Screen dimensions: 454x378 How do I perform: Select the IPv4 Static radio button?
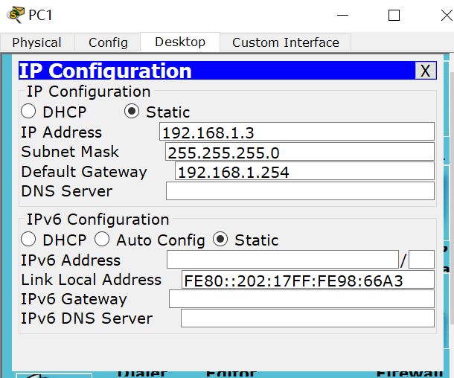(132, 112)
